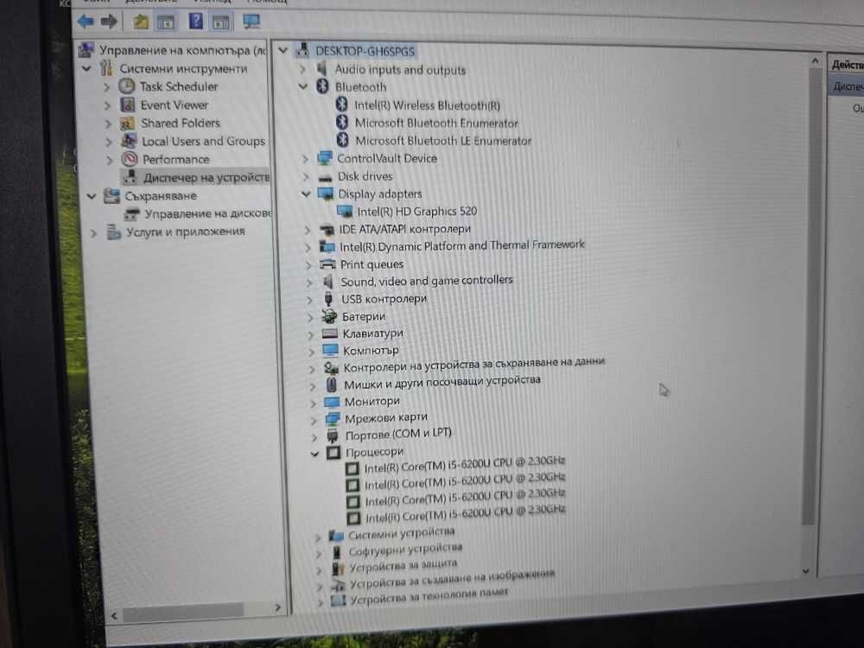
Task: Click the blue Help question mark icon
Action: [x=195, y=21]
